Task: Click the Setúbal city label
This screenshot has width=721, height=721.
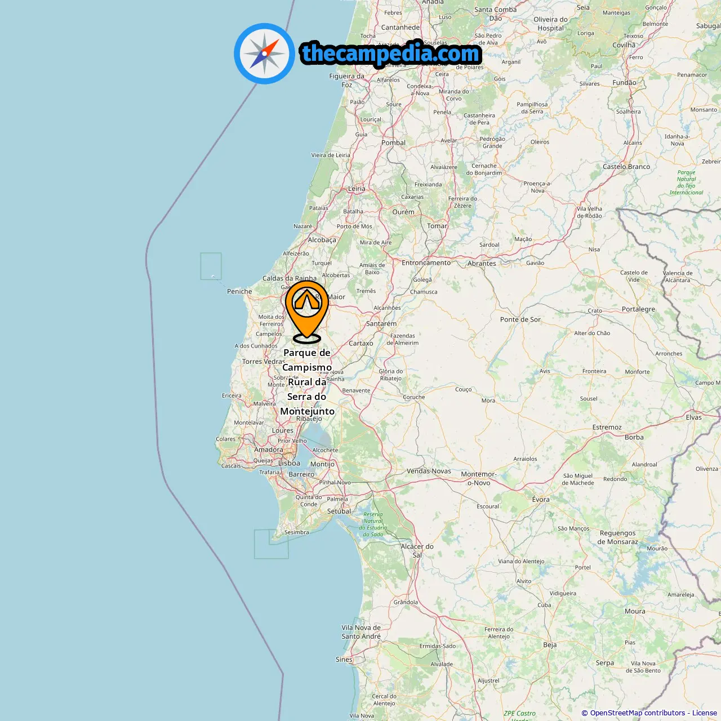Action: 339,511
